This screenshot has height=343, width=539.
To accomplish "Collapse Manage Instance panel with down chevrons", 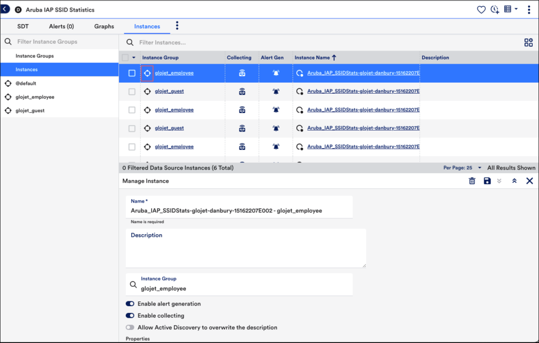I will [499, 181].
